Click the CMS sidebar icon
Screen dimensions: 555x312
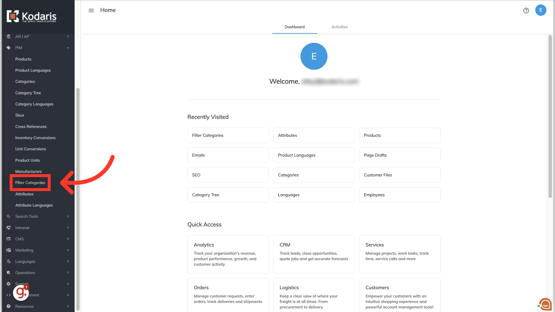click(9, 239)
